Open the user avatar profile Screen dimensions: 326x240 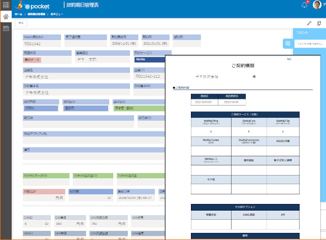point(317,5)
